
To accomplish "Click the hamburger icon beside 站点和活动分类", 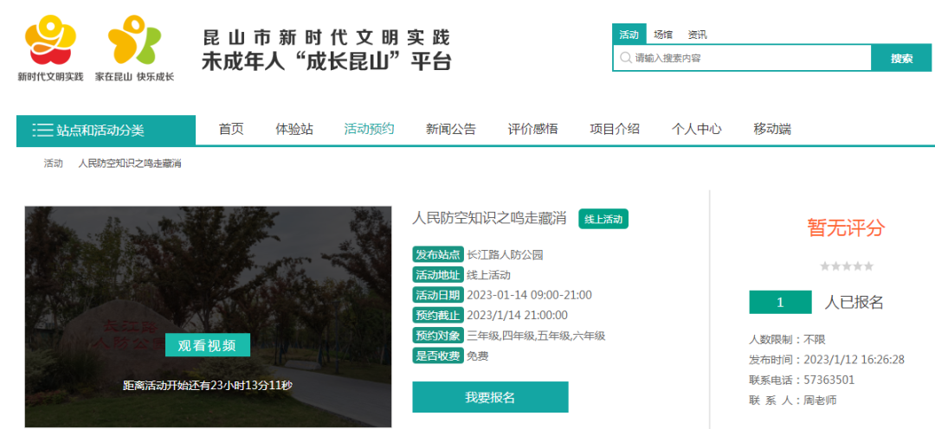I will [42, 131].
